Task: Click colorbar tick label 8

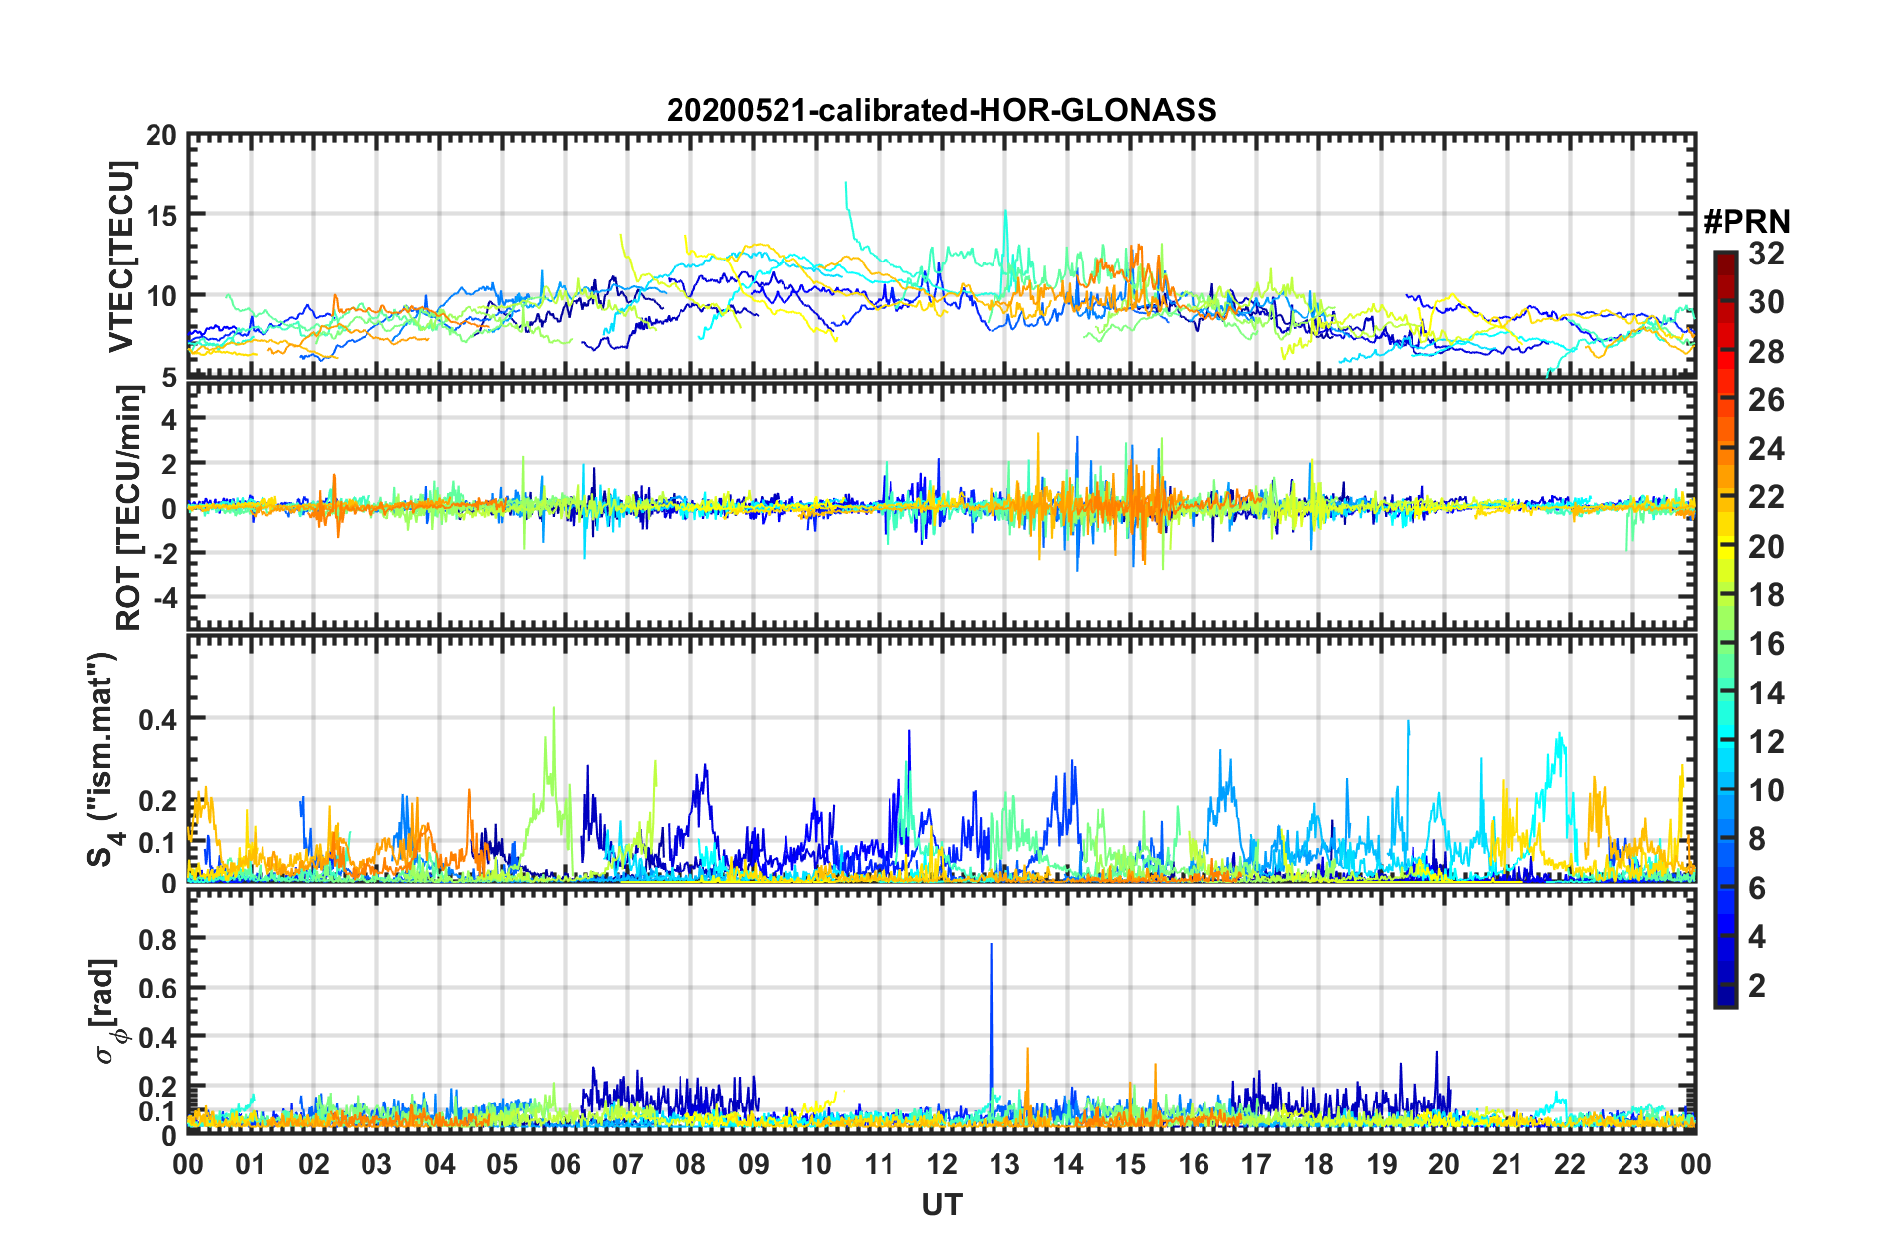Action: point(1757,839)
